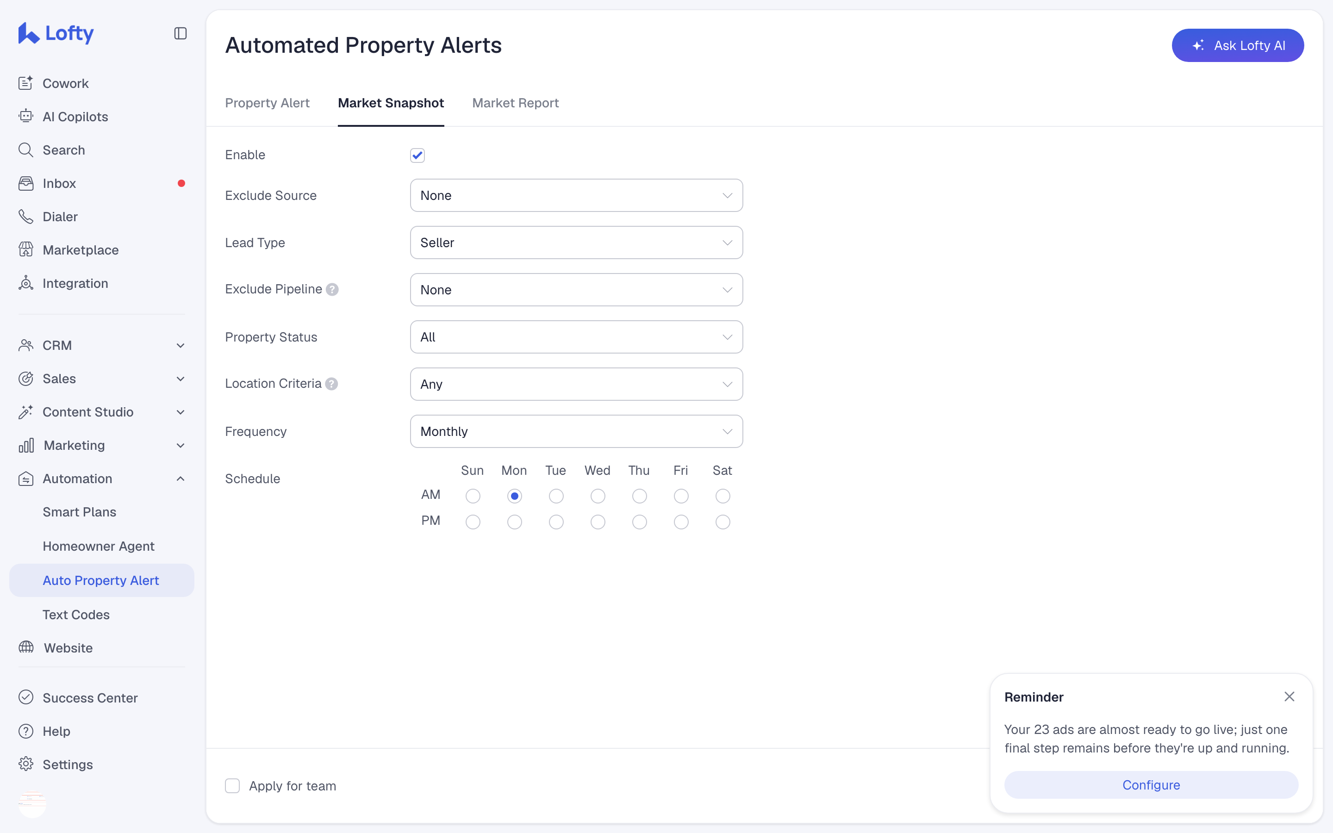1333x833 pixels.
Task: Open the Exclude Pipeline dropdown
Action: (576, 290)
